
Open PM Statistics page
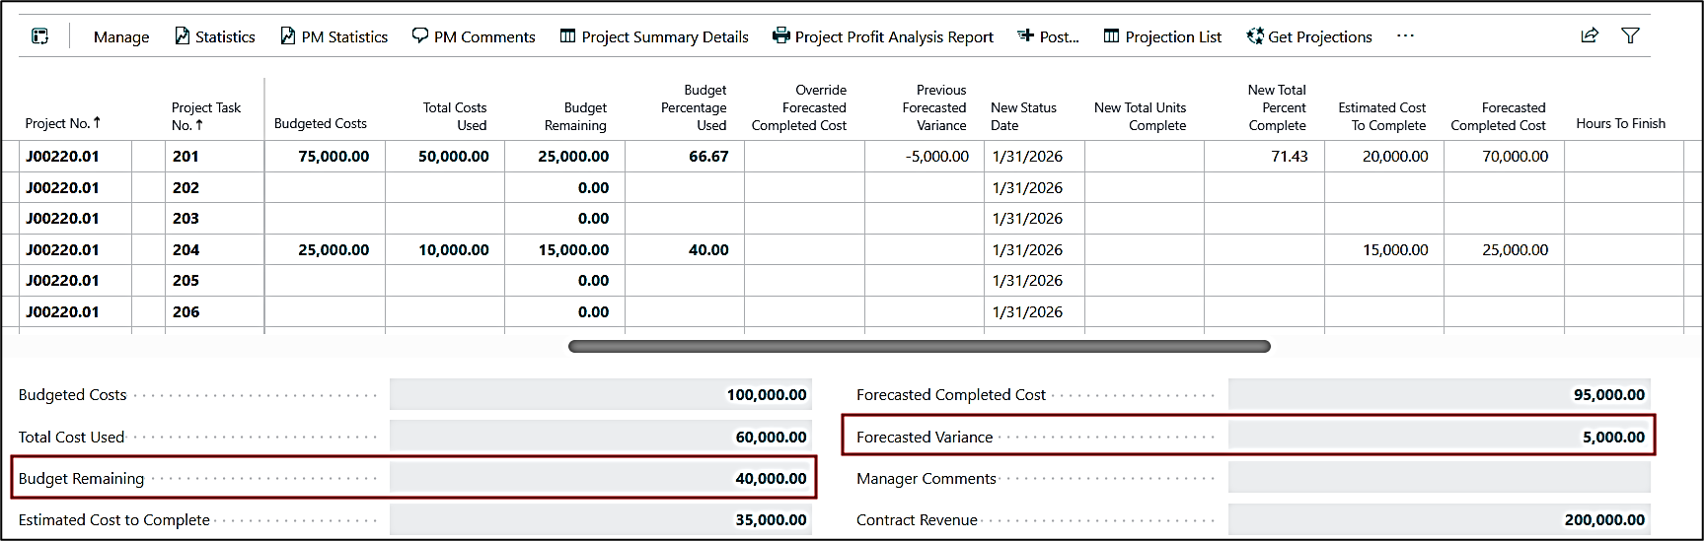tap(333, 36)
